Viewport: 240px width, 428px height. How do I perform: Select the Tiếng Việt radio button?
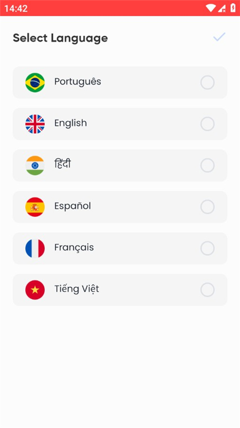[207, 290]
